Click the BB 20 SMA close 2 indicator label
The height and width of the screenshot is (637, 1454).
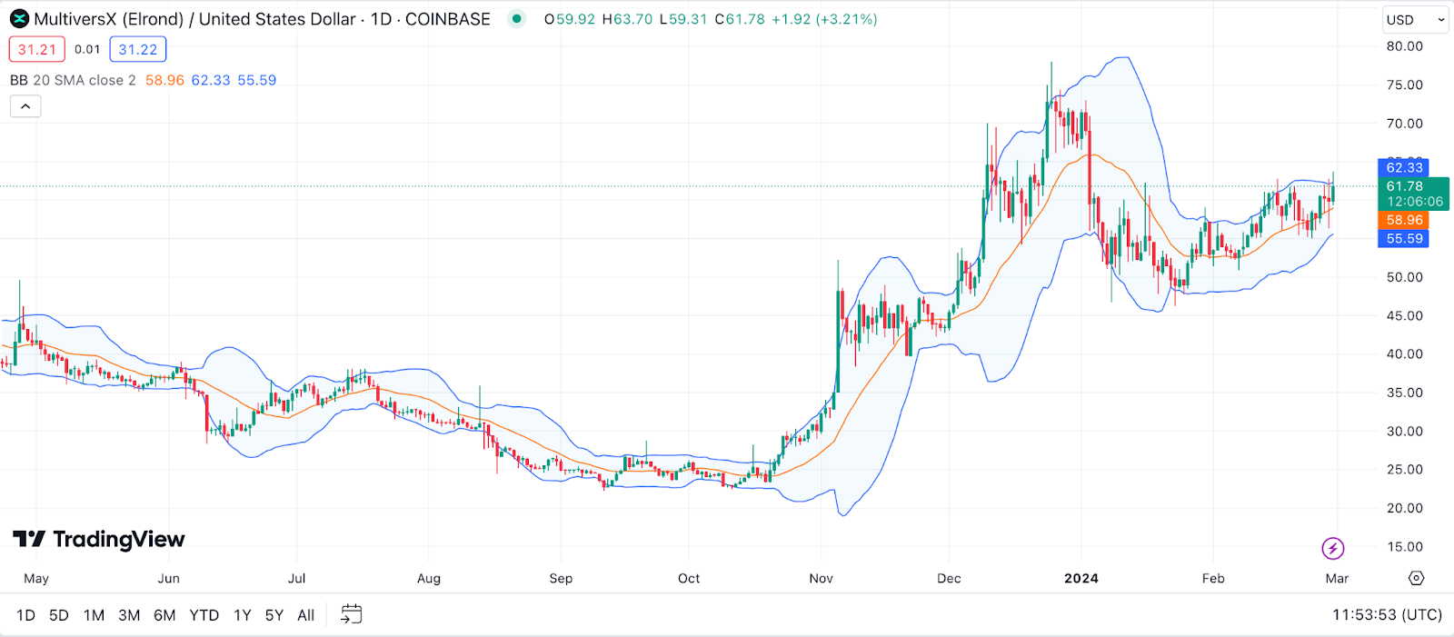[x=73, y=81]
